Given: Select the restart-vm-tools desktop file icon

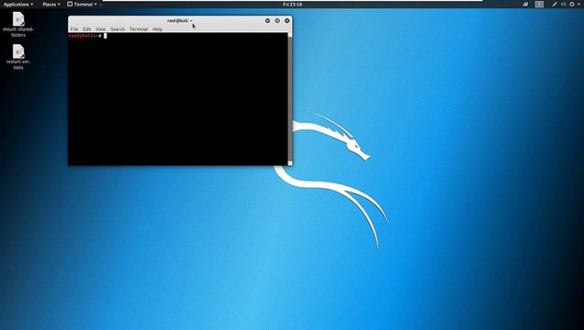Looking at the screenshot, I should click(x=18, y=57).
